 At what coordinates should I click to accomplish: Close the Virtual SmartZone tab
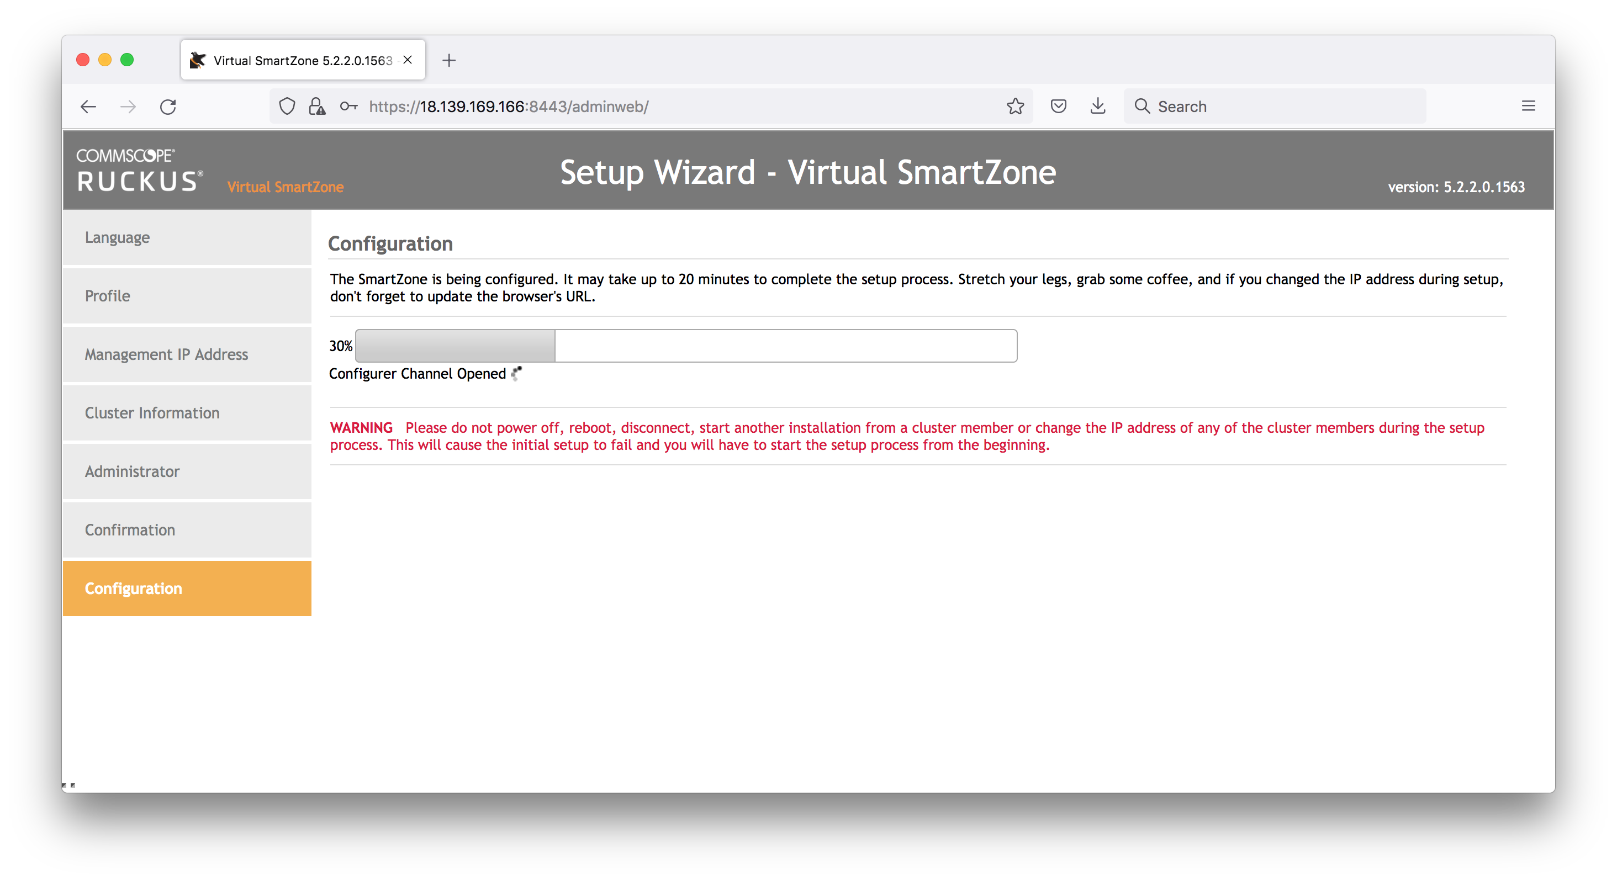(x=408, y=60)
